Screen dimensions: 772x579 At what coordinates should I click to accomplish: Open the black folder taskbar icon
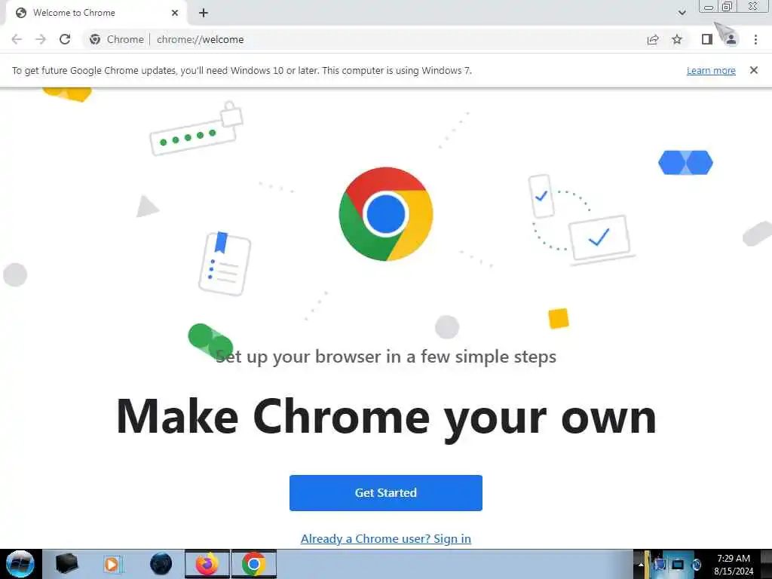tap(66, 564)
